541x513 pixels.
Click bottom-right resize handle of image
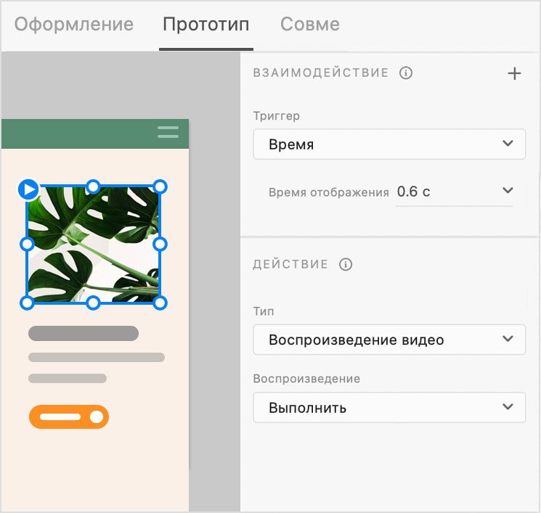click(x=160, y=303)
